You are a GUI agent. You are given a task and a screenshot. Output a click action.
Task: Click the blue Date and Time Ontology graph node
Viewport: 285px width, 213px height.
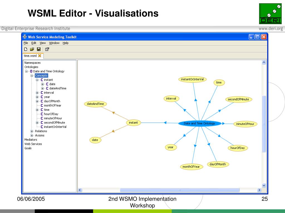click(199, 123)
